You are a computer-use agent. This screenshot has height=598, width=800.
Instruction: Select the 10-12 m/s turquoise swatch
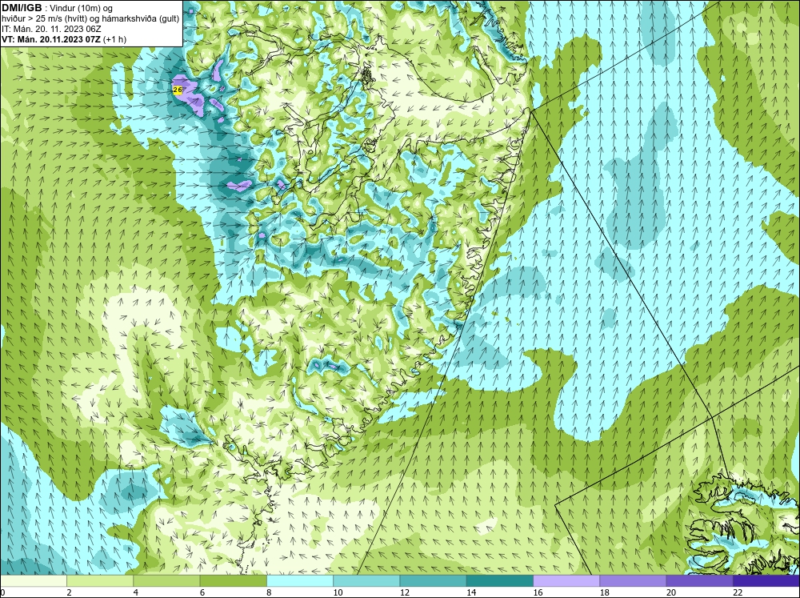coord(366,580)
